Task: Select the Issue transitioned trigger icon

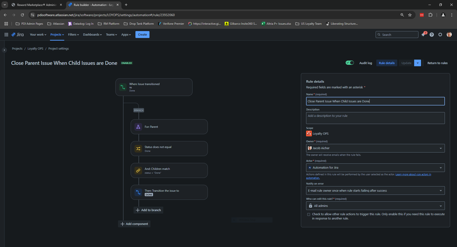Action: coord(123,87)
